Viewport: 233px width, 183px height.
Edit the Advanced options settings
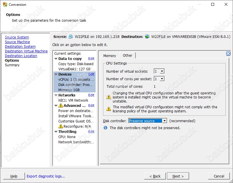point(91,105)
